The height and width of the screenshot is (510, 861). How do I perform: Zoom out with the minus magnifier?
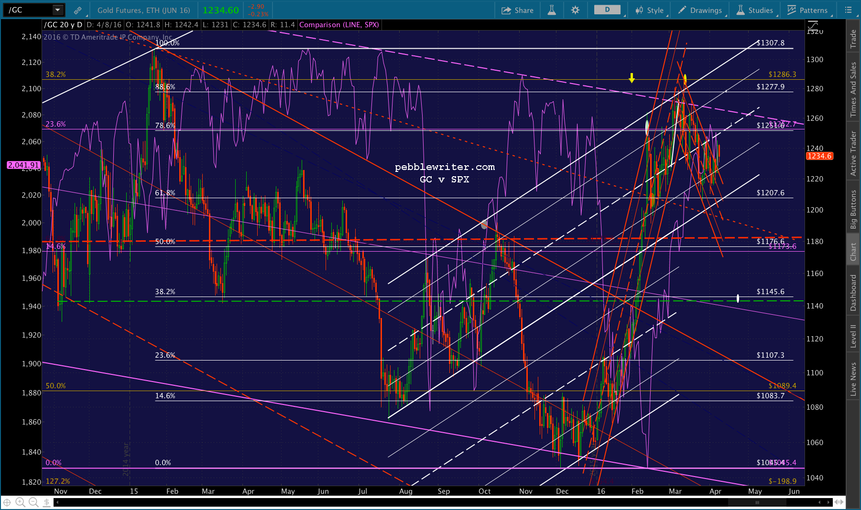(x=33, y=502)
